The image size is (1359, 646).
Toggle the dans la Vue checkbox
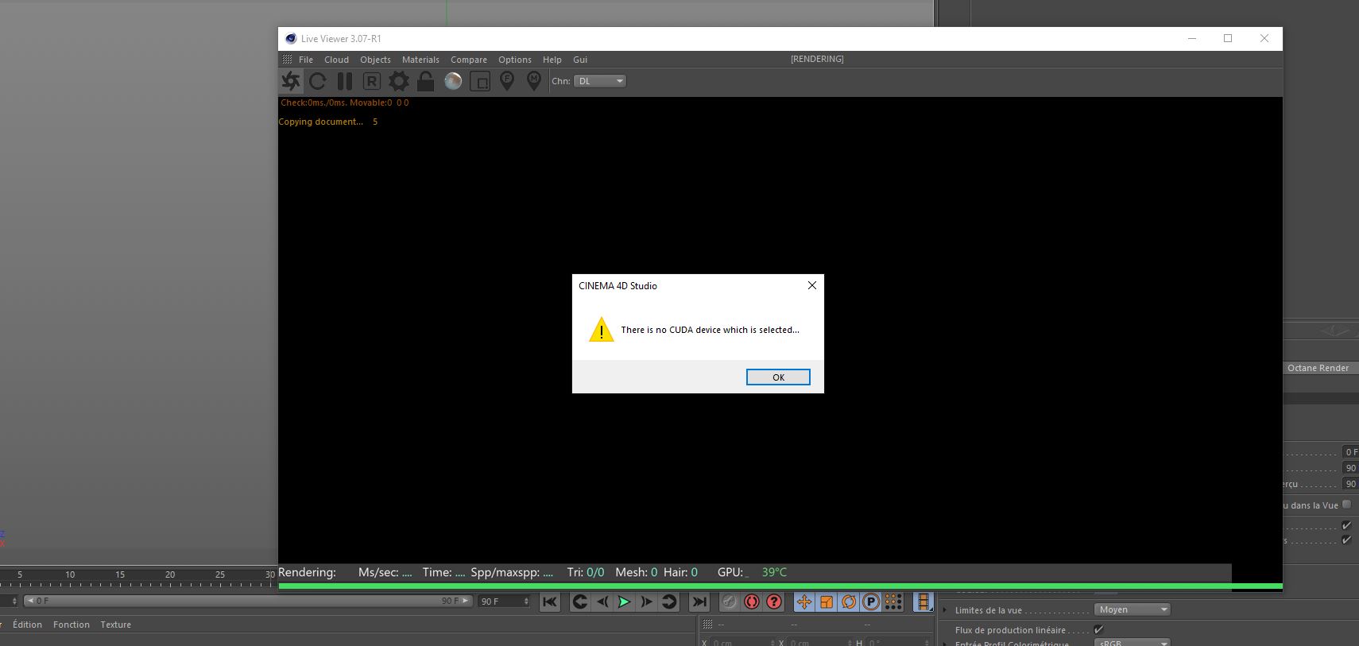click(x=1346, y=505)
